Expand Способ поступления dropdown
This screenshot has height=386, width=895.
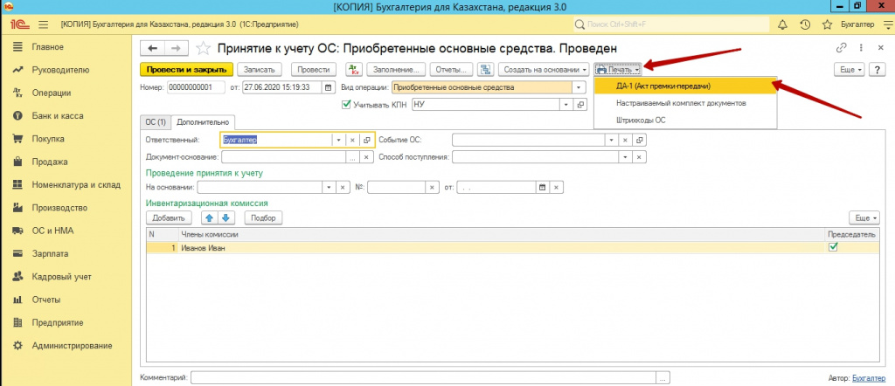626,157
